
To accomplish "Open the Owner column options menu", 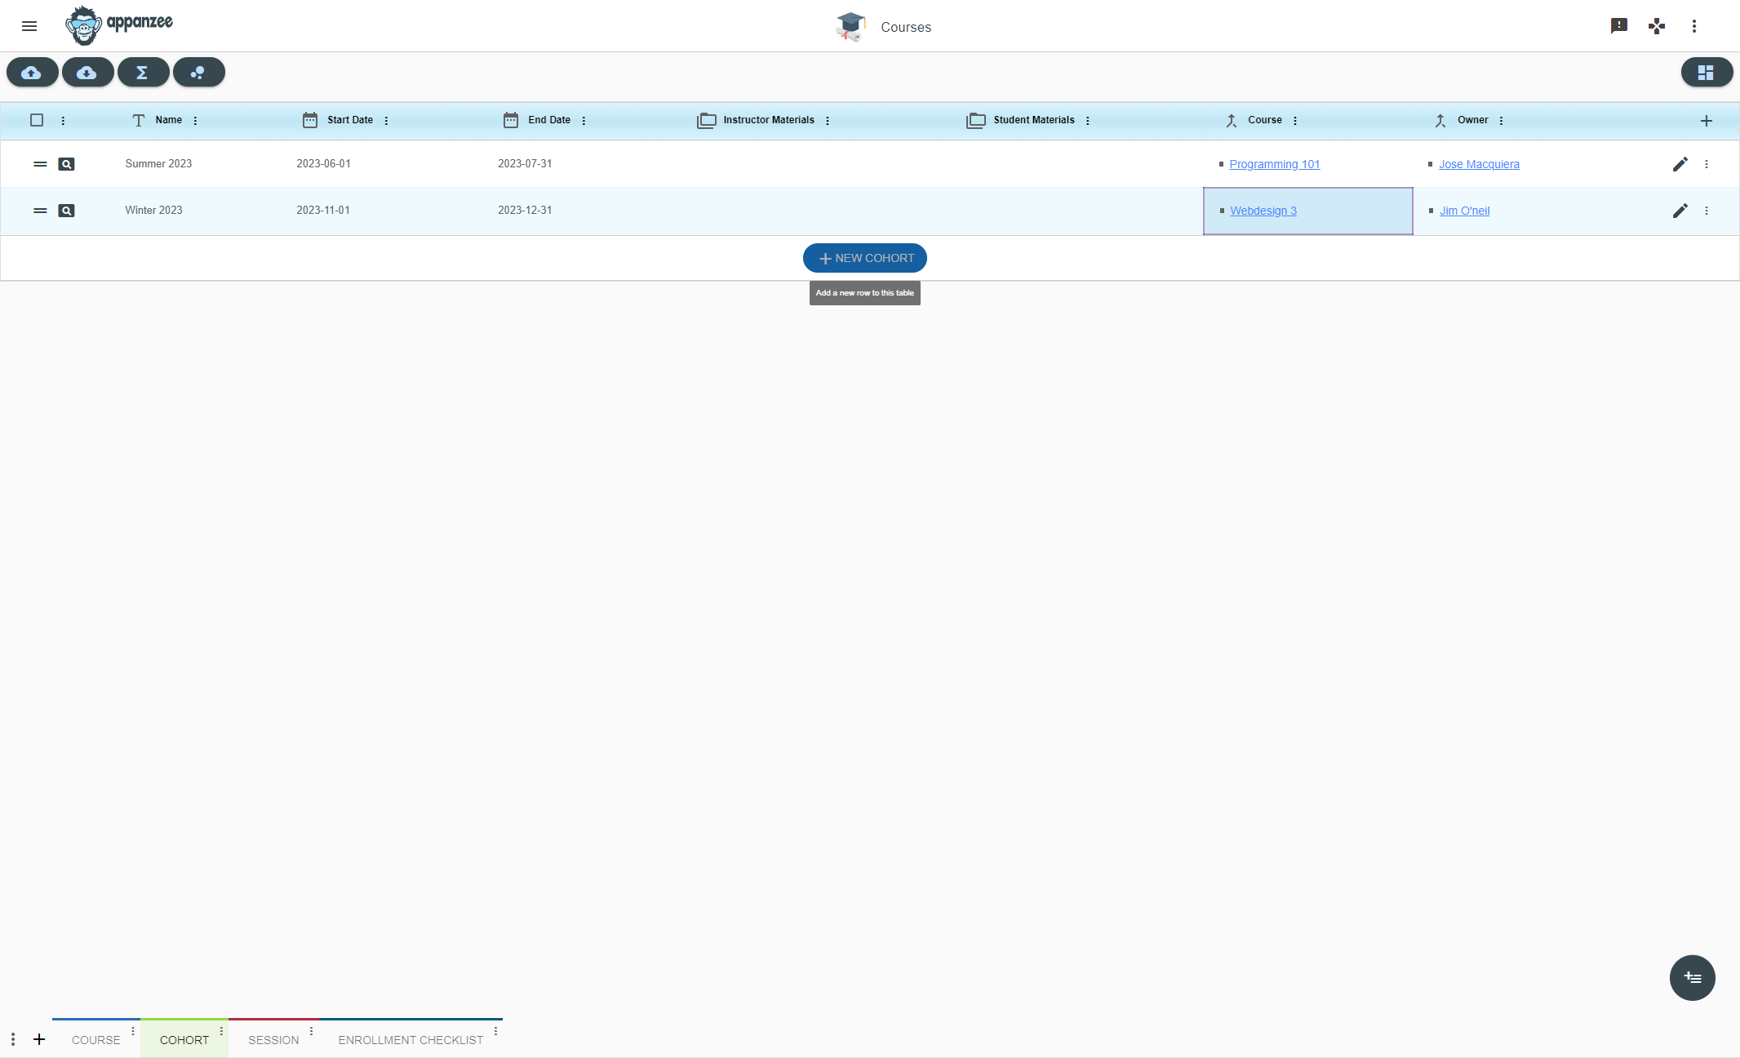I will [1502, 120].
